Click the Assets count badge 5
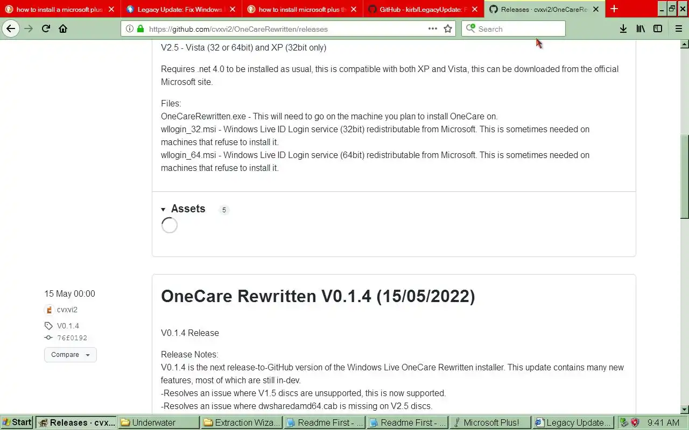Image resolution: width=689 pixels, height=430 pixels. (224, 210)
